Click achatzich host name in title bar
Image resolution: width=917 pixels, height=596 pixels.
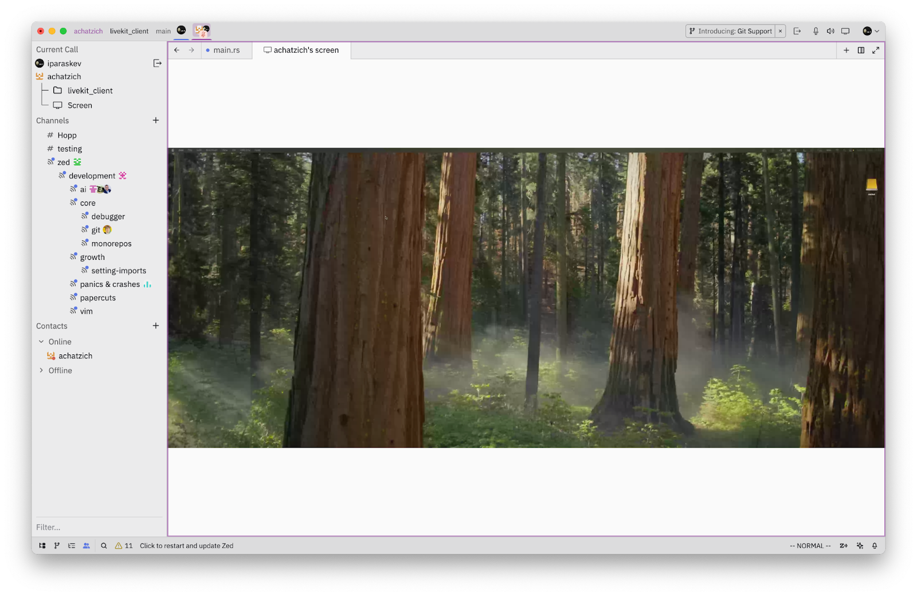coord(88,31)
